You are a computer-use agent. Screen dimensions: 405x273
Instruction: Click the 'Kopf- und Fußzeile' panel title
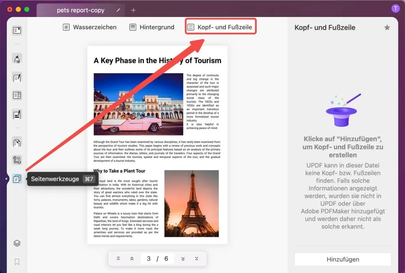[x=325, y=28]
